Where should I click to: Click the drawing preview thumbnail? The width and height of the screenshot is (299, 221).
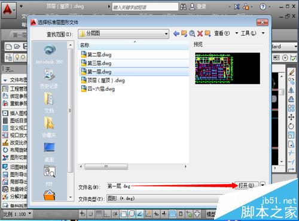point(227,68)
